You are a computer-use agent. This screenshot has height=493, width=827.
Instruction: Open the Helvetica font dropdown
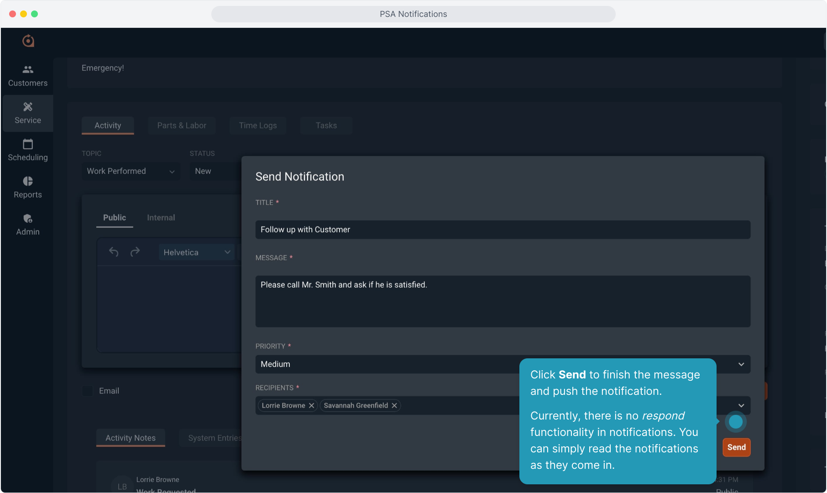[x=196, y=252]
